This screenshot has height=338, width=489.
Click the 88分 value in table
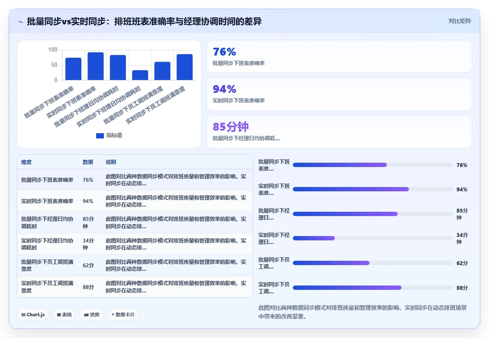(88, 287)
